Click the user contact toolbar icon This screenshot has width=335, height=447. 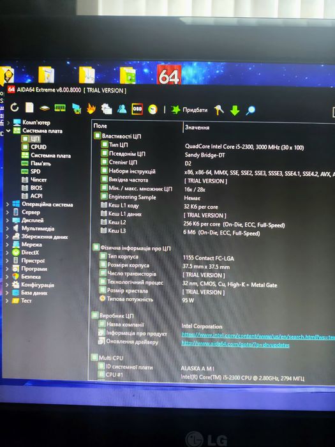122,109
